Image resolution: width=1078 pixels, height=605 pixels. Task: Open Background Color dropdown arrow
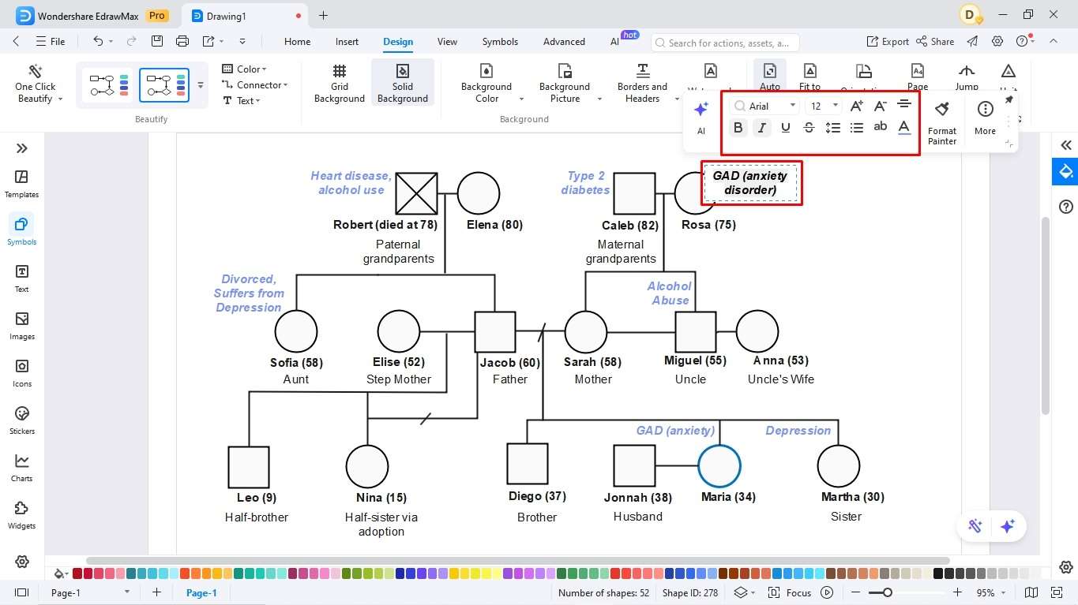coord(521,99)
